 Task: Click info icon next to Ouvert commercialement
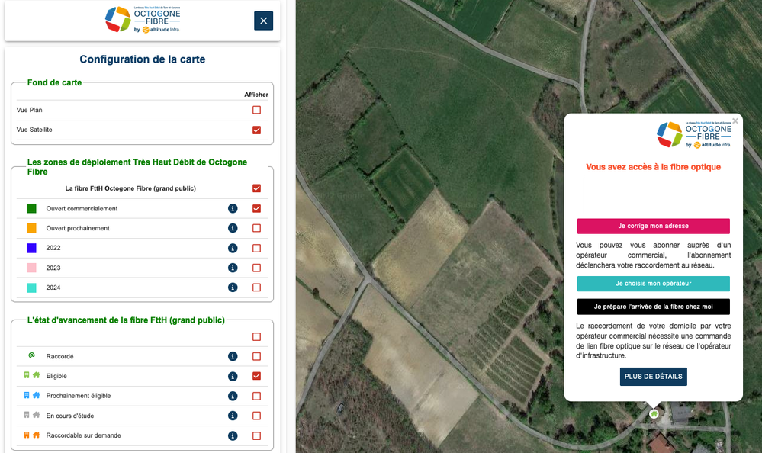[233, 208]
